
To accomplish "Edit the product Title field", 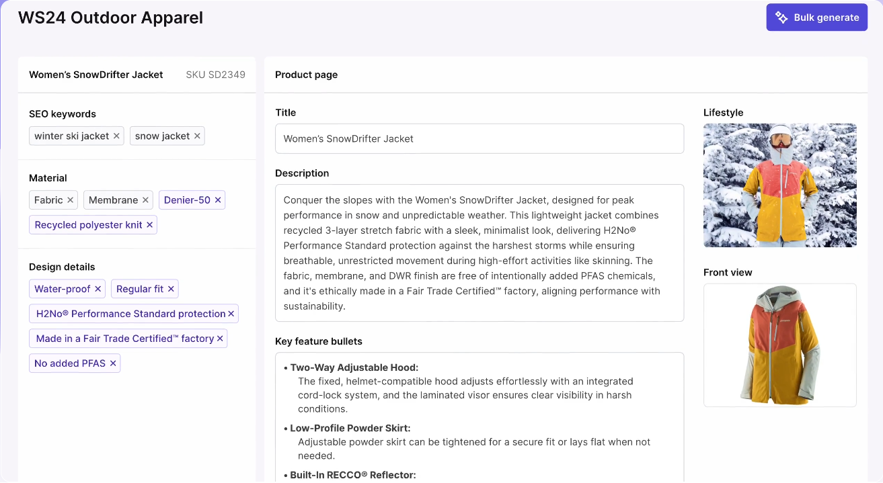I will (x=479, y=138).
